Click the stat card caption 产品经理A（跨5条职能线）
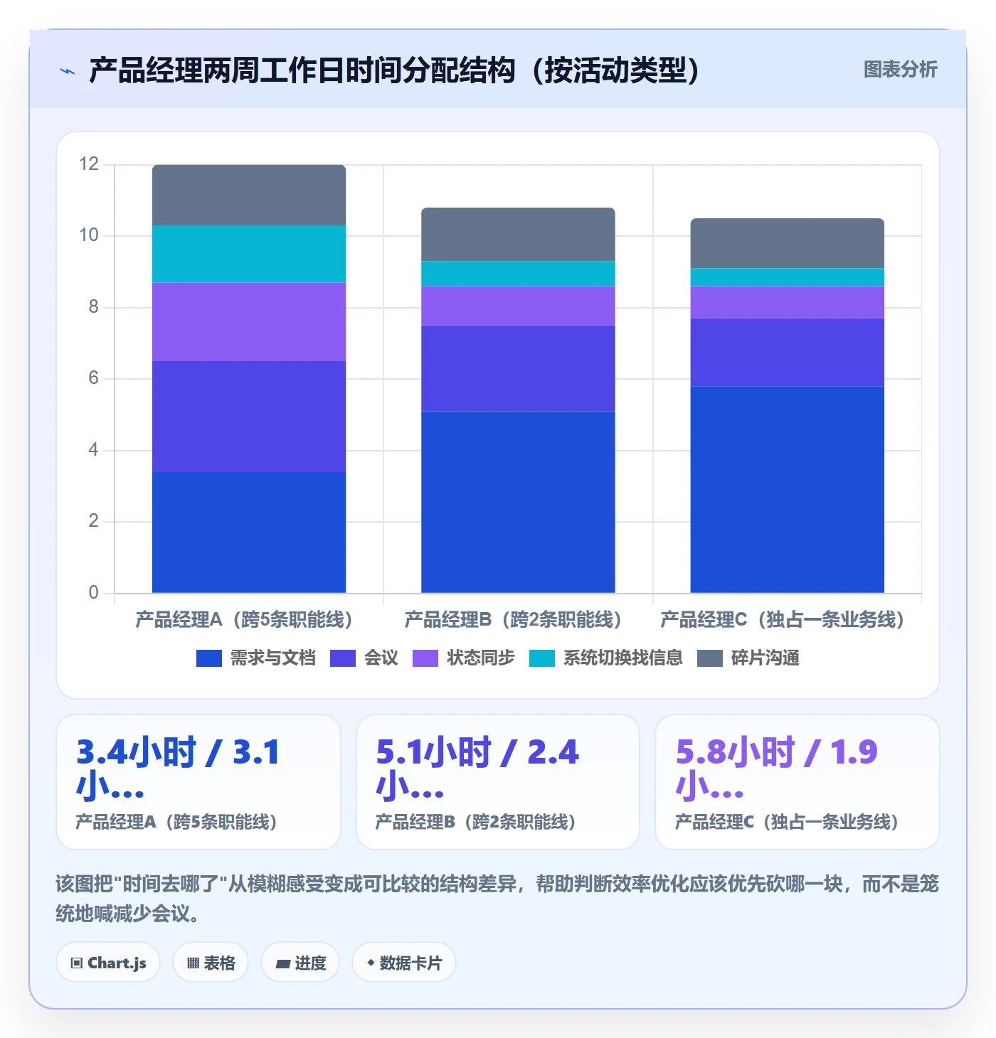 pyautogui.click(x=176, y=823)
